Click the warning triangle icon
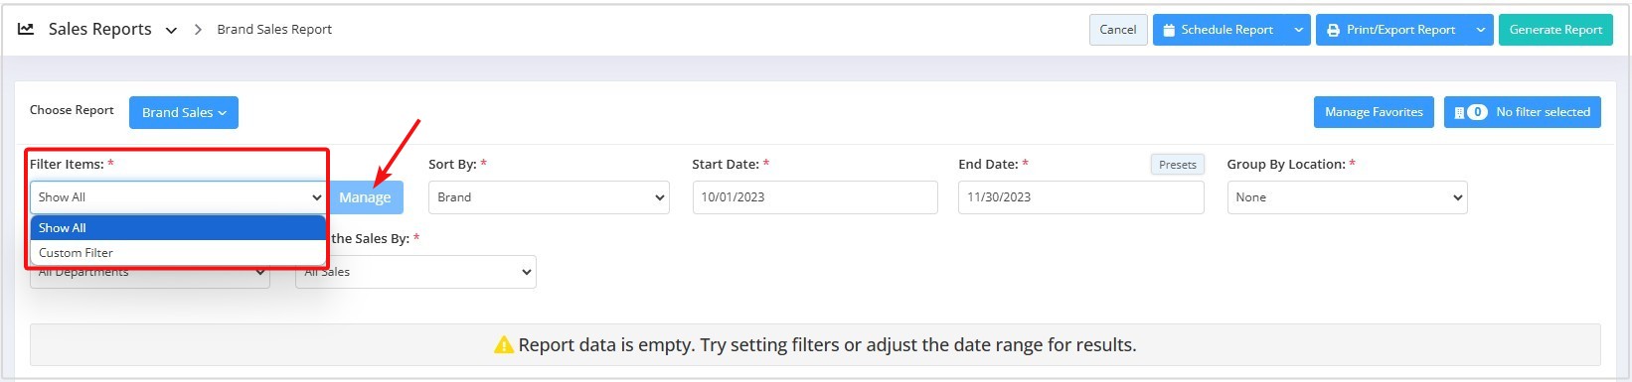 (x=504, y=345)
